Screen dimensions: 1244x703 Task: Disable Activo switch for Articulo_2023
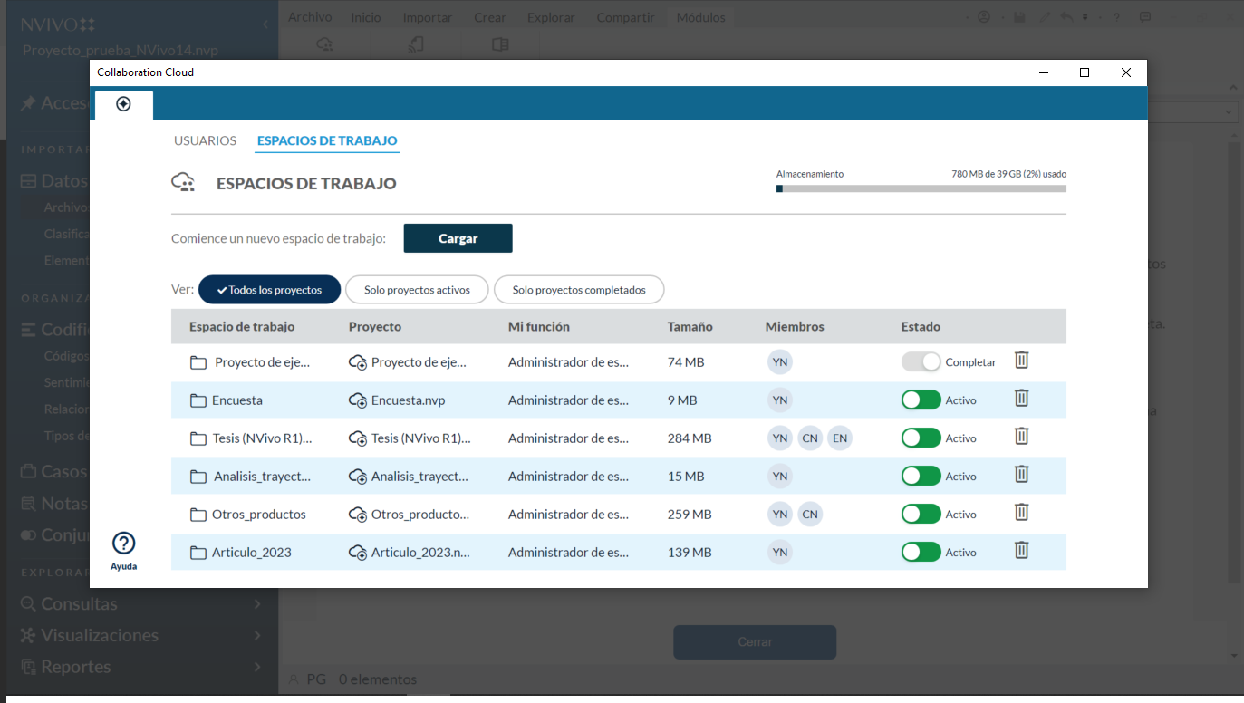921,553
